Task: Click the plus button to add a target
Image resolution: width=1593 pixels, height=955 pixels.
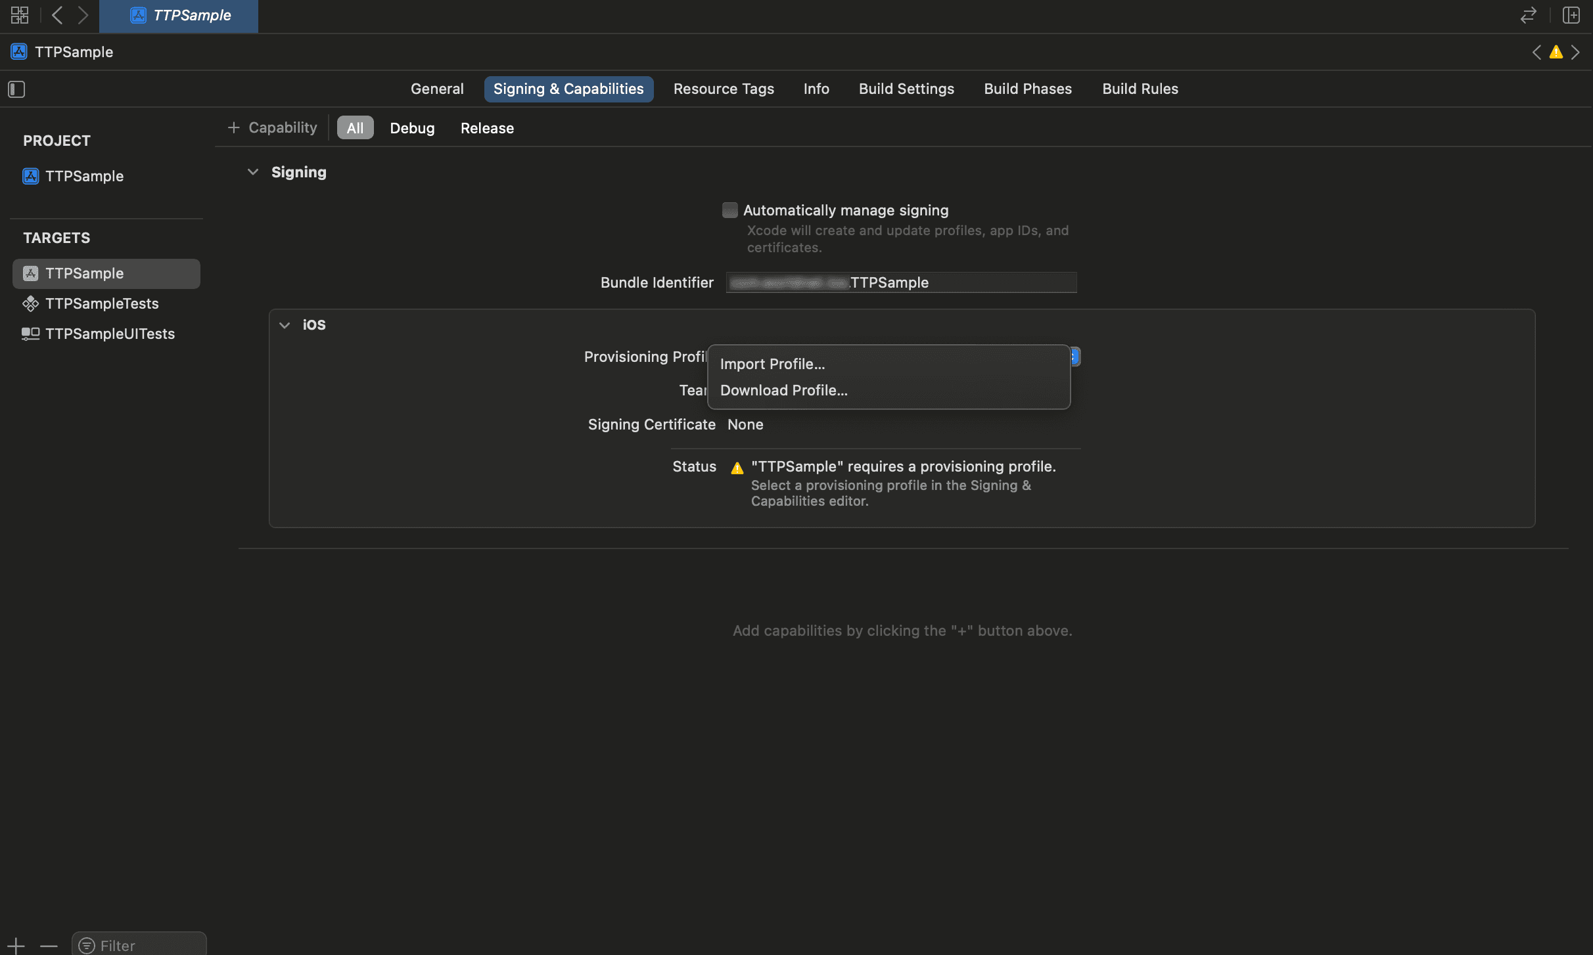Action: point(16,945)
